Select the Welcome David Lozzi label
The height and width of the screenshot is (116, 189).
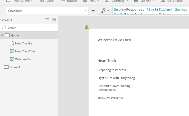[x=114, y=40]
